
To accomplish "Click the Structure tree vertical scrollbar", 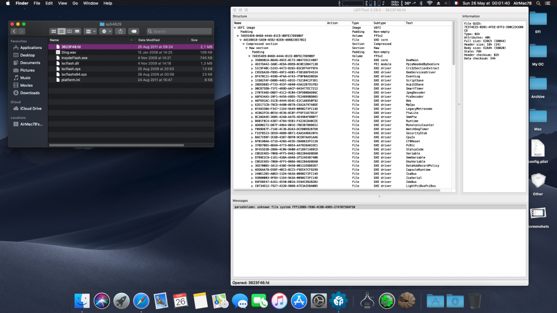I will (x=453, y=44).
